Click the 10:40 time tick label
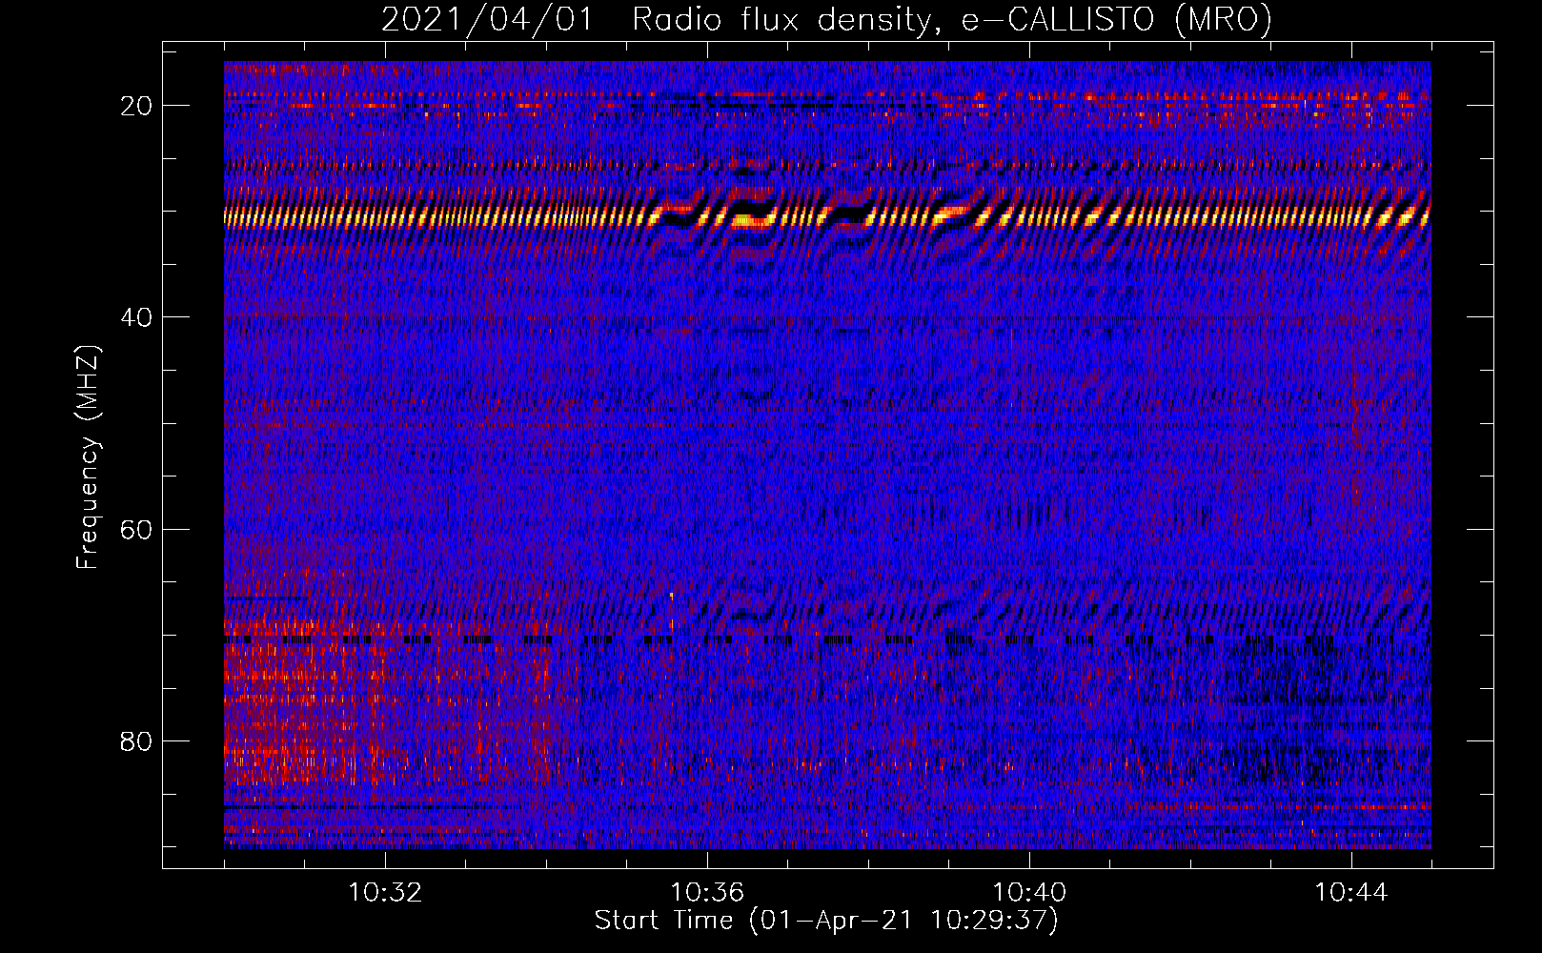 point(1029,893)
